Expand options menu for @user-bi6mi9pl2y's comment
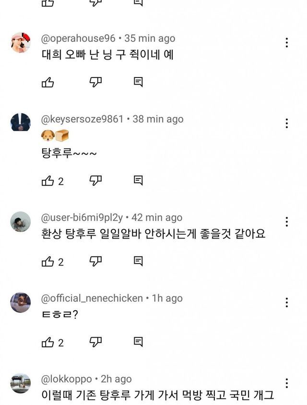Viewport: 307px width, 405px height. pyautogui.click(x=286, y=222)
